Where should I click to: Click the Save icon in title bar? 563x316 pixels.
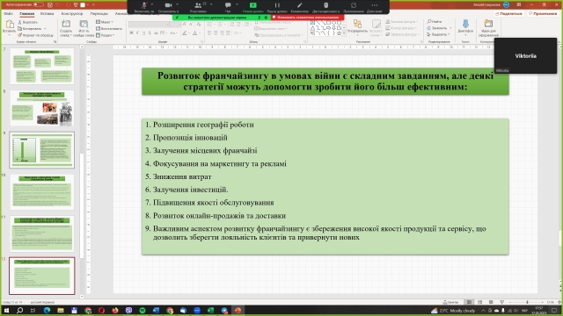point(50,4)
